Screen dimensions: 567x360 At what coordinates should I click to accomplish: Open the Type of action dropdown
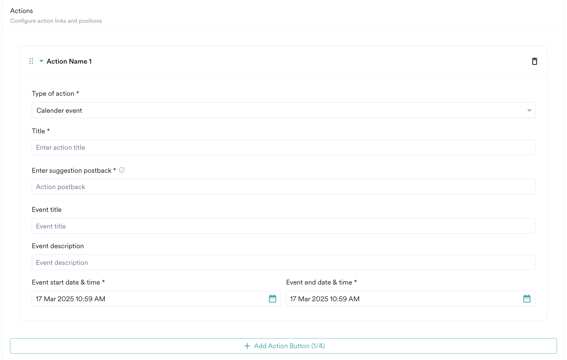pos(283,110)
